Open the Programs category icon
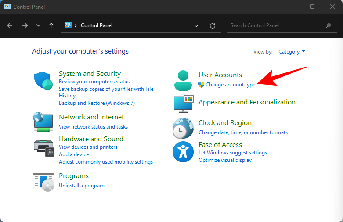Image resolution: width=343 pixels, height=222 pixels. (x=43, y=181)
